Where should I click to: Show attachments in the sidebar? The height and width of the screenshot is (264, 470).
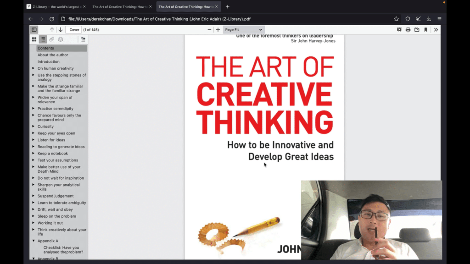click(51, 39)
